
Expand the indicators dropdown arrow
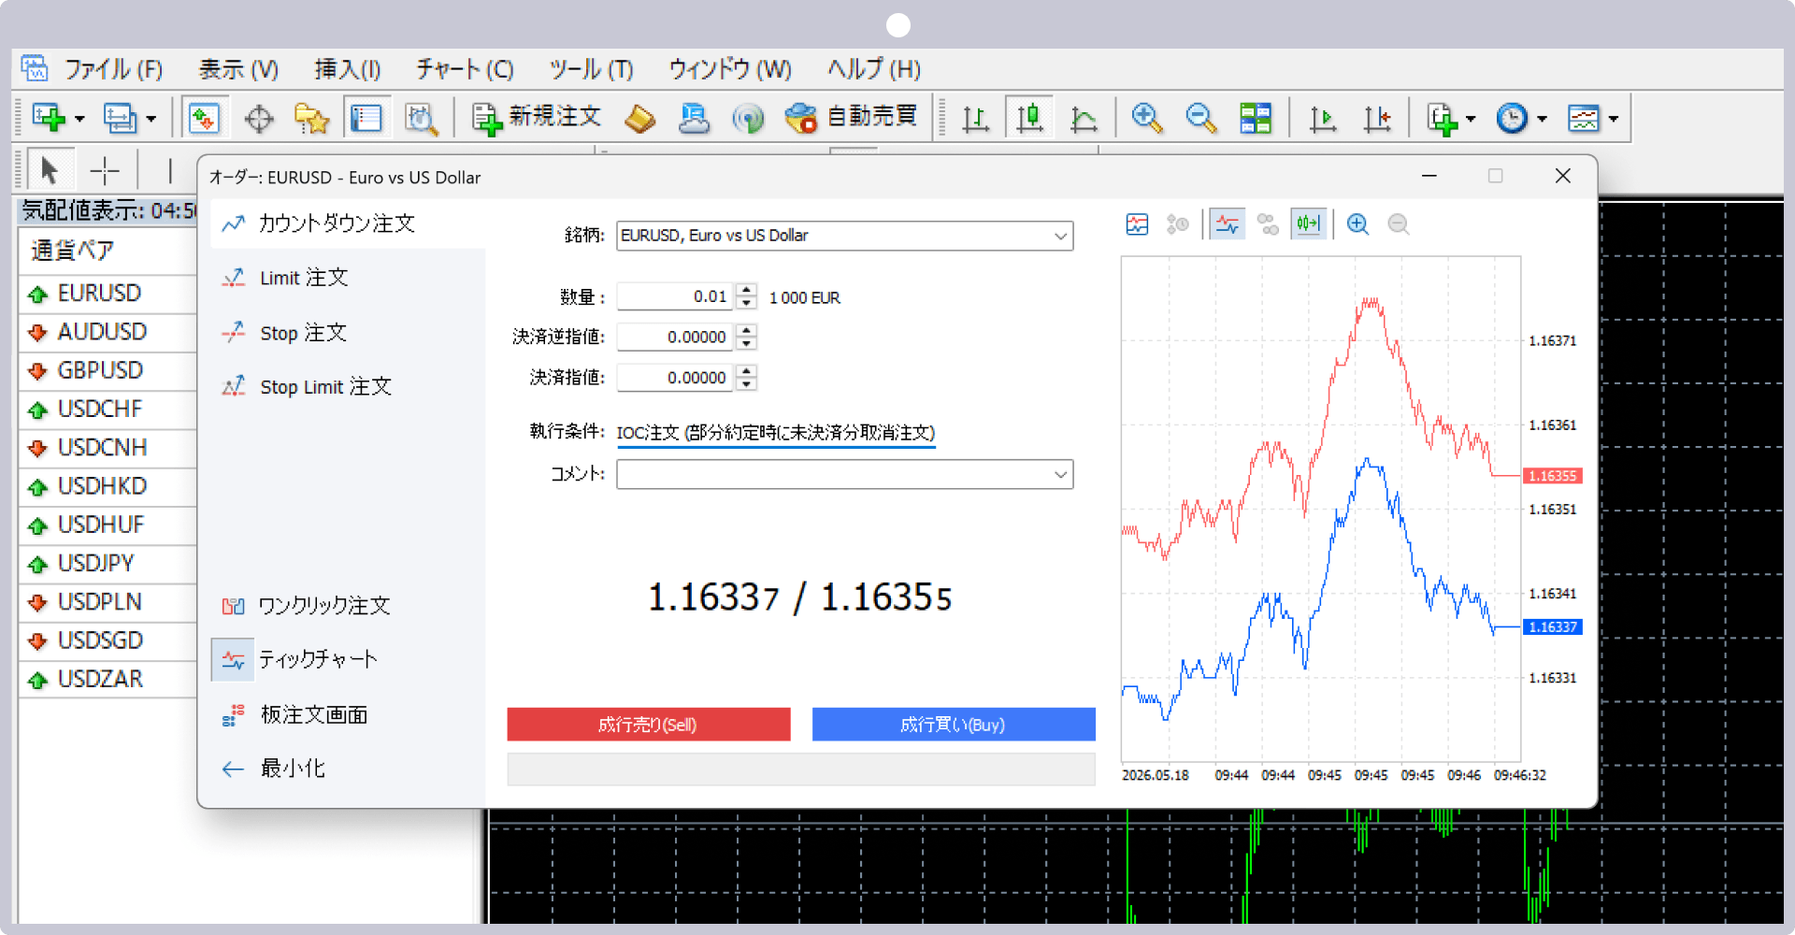(1471, 119)
